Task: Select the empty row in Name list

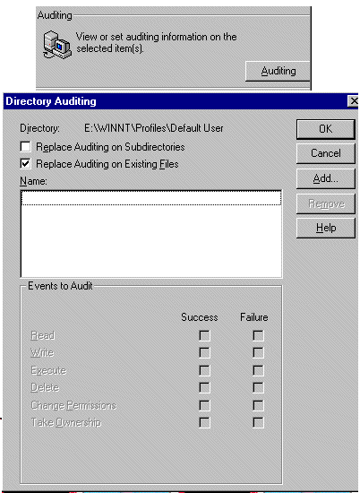Action: pos(151,198)
